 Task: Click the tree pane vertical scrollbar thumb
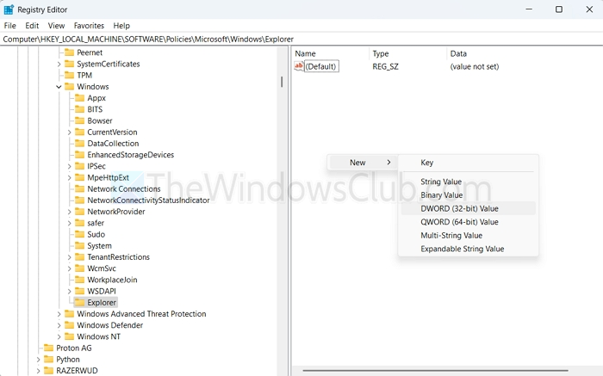point(282,82)
